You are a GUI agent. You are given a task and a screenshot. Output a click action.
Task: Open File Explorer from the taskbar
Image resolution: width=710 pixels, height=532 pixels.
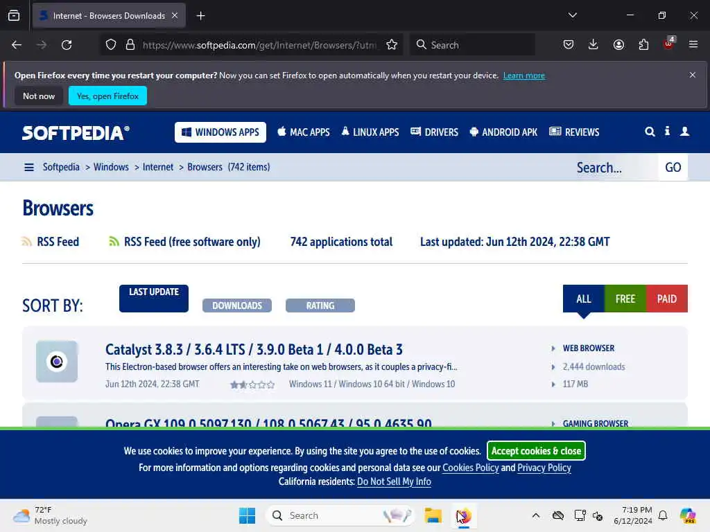coord(433,515)
